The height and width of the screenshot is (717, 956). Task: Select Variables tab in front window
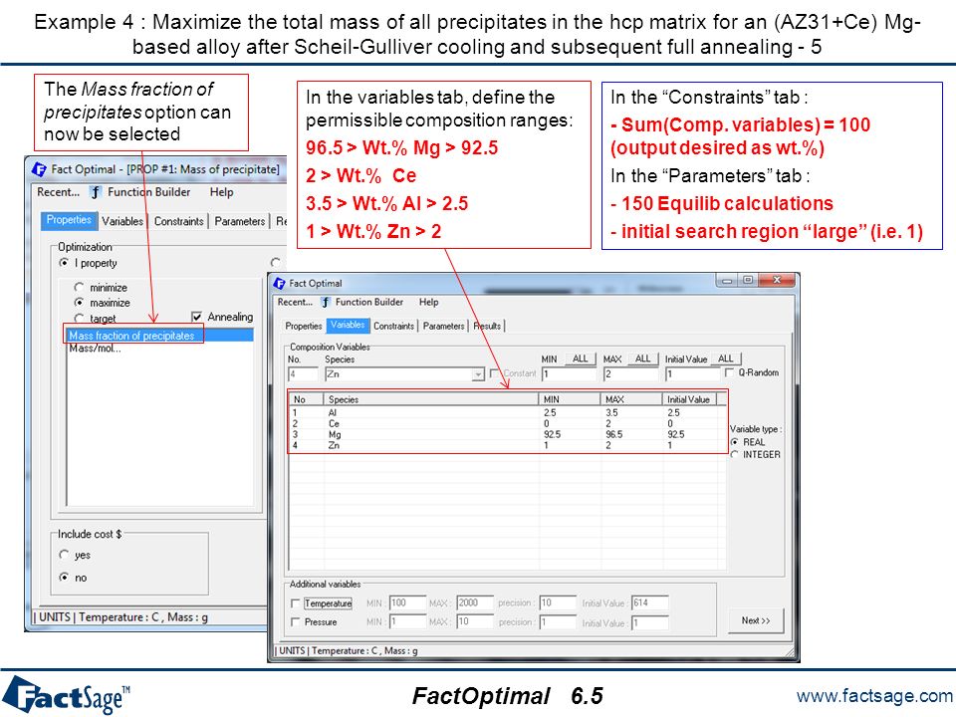[x=348, y=326]
